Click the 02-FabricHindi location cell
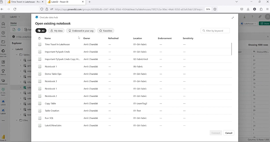The height and width of the screenshot is (142, 270). 140,59
